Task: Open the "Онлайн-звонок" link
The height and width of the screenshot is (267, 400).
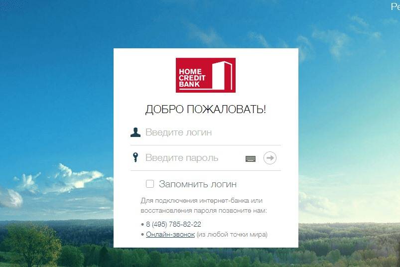Action: [x=170, y=234]
